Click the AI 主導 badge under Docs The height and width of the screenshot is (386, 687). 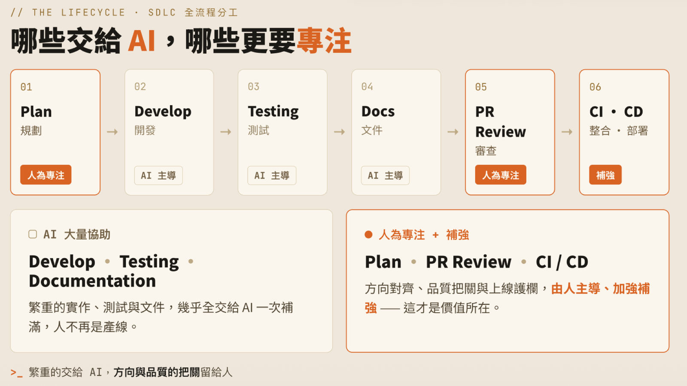(x=385, y=175)
